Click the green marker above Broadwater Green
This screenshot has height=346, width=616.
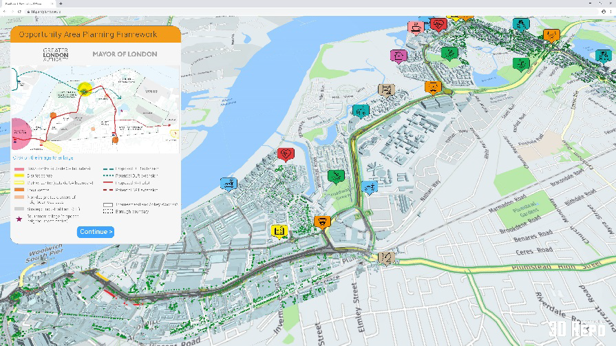click(335, 176)
